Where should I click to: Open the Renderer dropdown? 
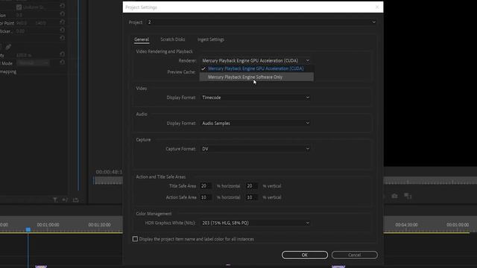click(x=256, y=61)
